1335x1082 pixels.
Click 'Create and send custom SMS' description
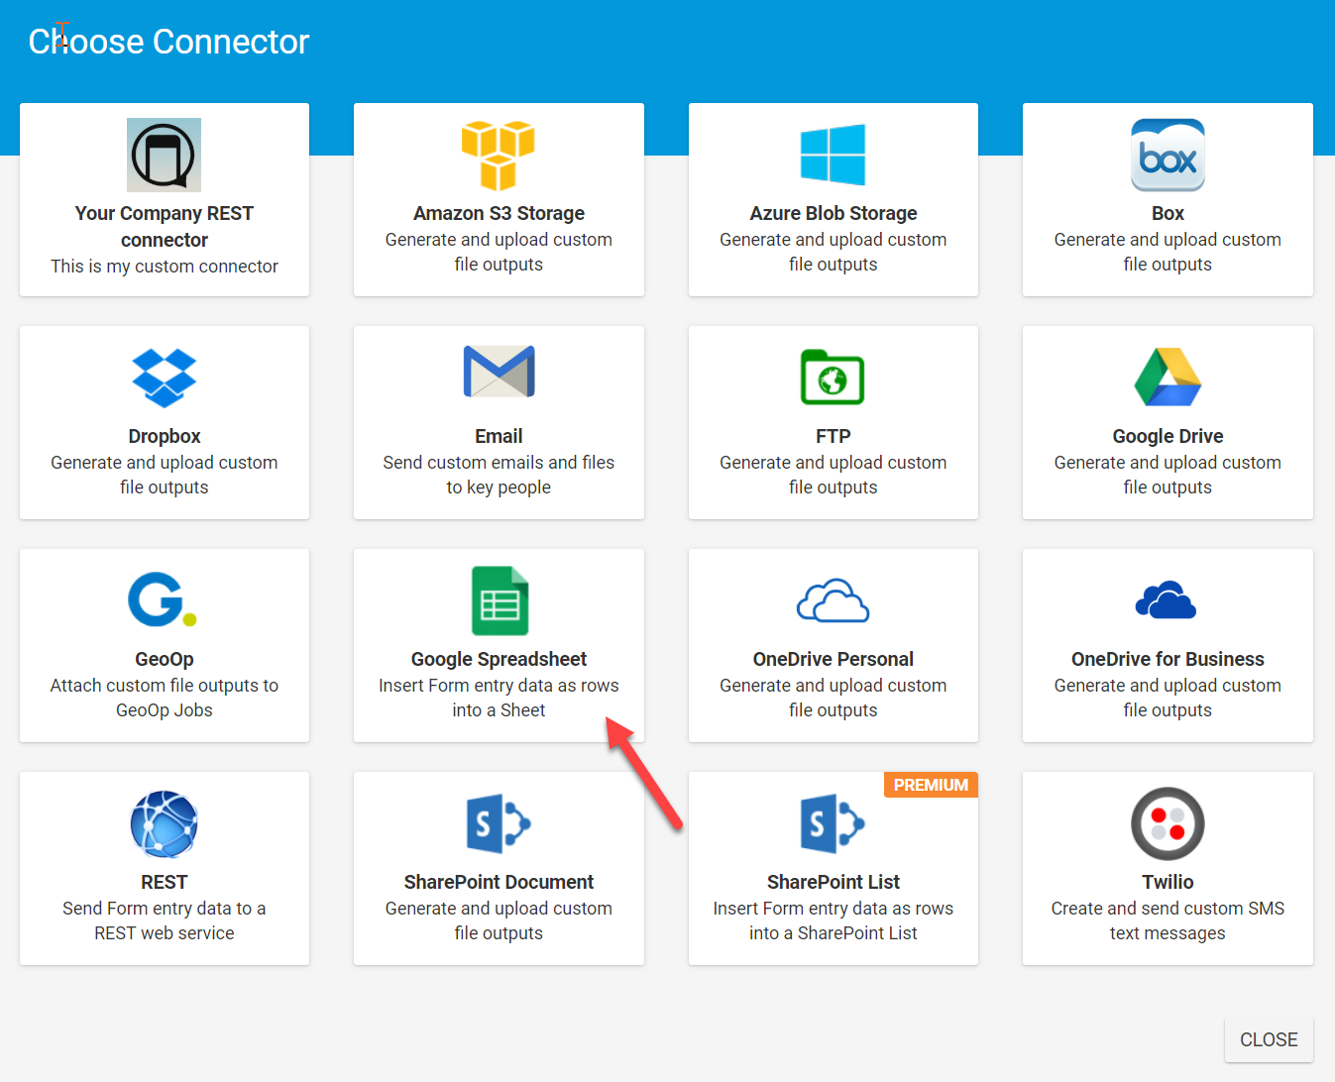pyautogui.click(x=1168, y=909)
